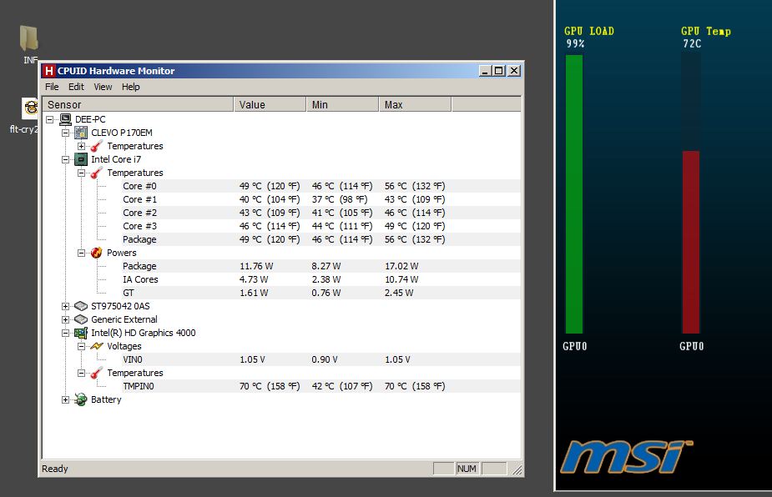Image resolution: width=772 pixels, height=497 pixels.
Task: Expand the CLEVO P170EM Temperatures node
Action: click(81, 146)
